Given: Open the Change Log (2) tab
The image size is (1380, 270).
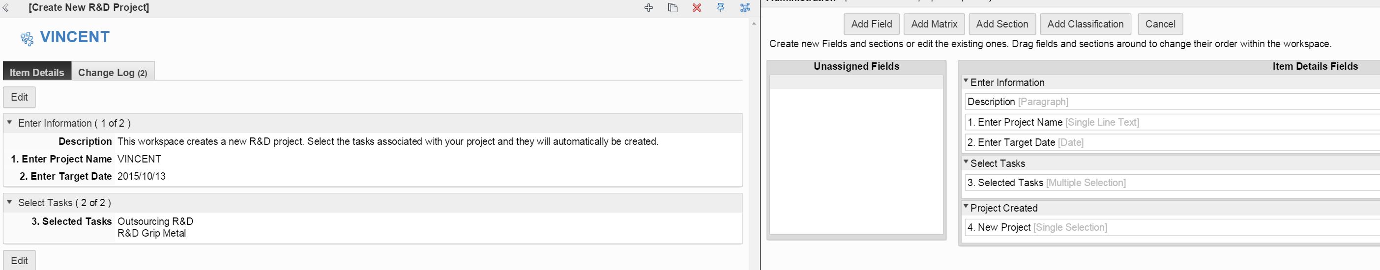Looking at the screenshot, I should [113, 72].
